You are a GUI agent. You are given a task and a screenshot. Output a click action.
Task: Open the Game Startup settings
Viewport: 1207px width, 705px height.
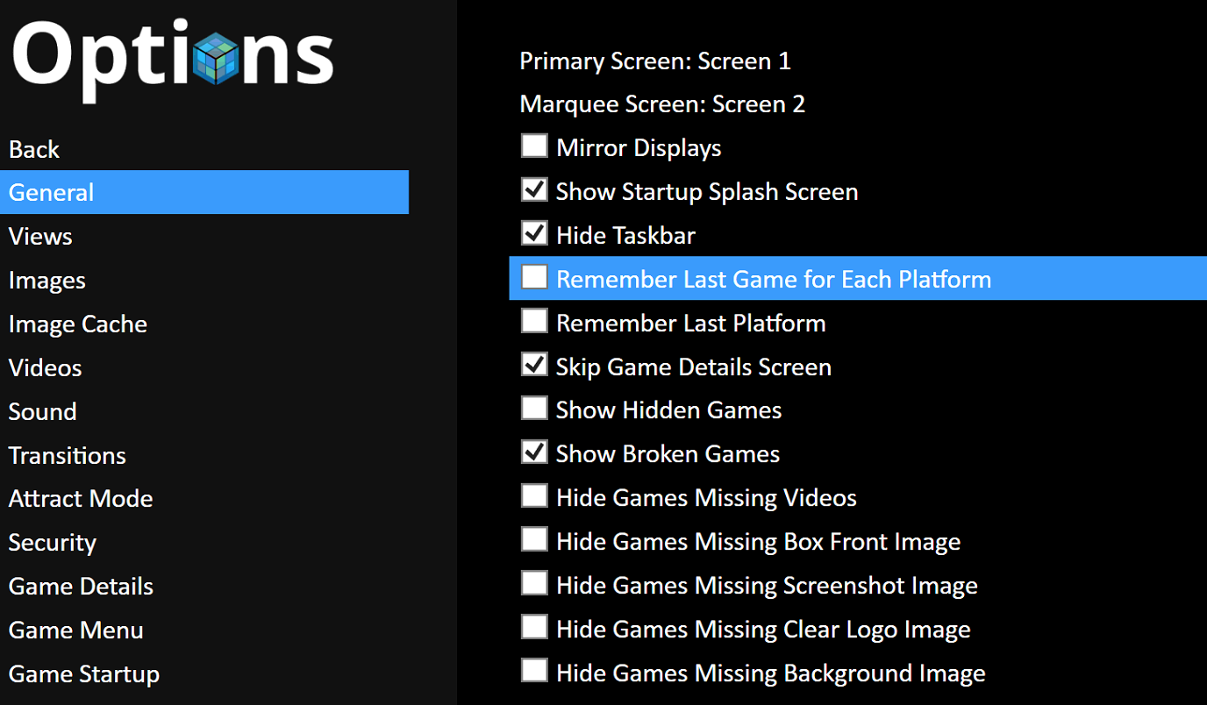[84, 674]
